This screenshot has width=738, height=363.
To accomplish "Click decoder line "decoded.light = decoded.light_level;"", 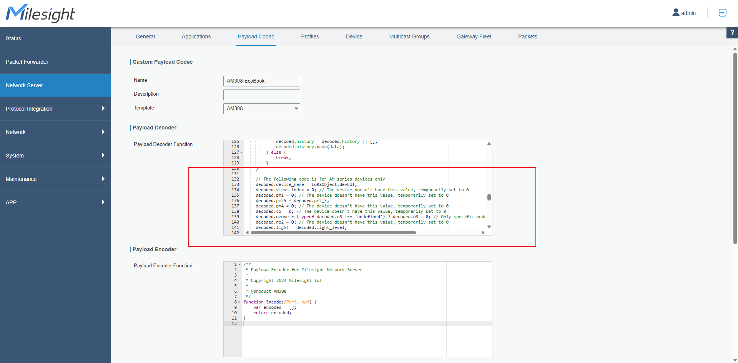I will click(x=301, y=228).
